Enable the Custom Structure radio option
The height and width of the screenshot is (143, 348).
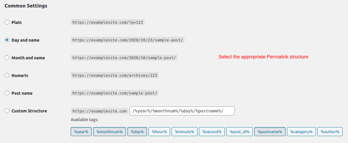(x=7, y=111)
